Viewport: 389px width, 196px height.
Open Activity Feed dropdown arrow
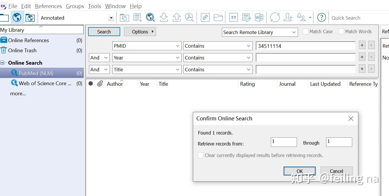click(310, 18)
